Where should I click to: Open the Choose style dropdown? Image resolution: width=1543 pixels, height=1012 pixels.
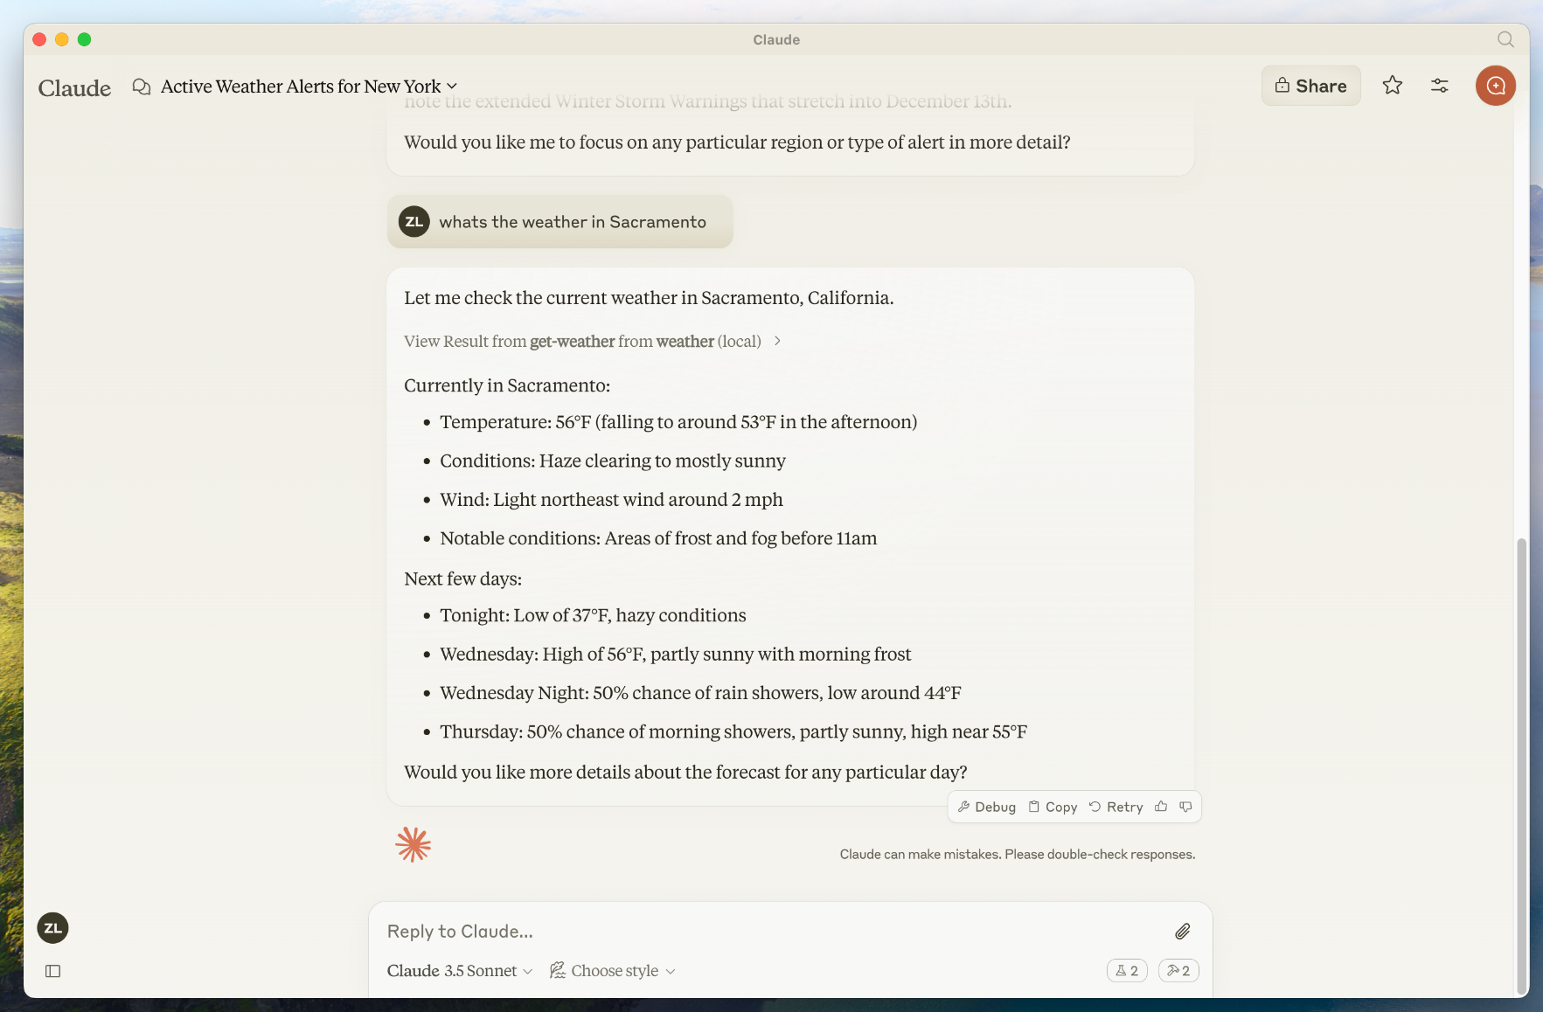612,971
